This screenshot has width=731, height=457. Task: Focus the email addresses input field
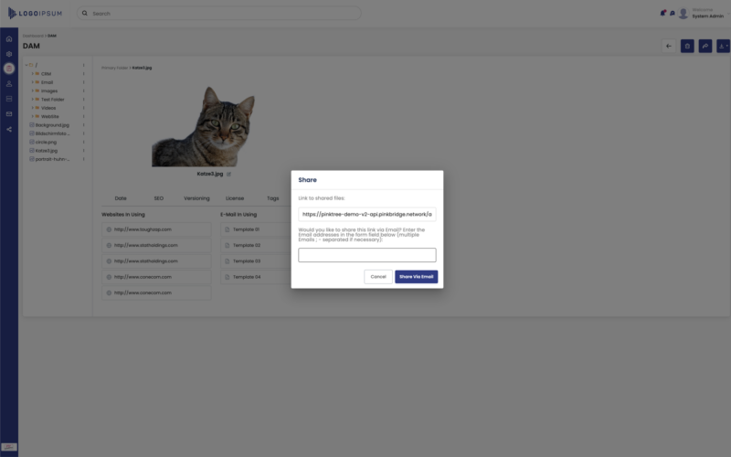[366, 255]
